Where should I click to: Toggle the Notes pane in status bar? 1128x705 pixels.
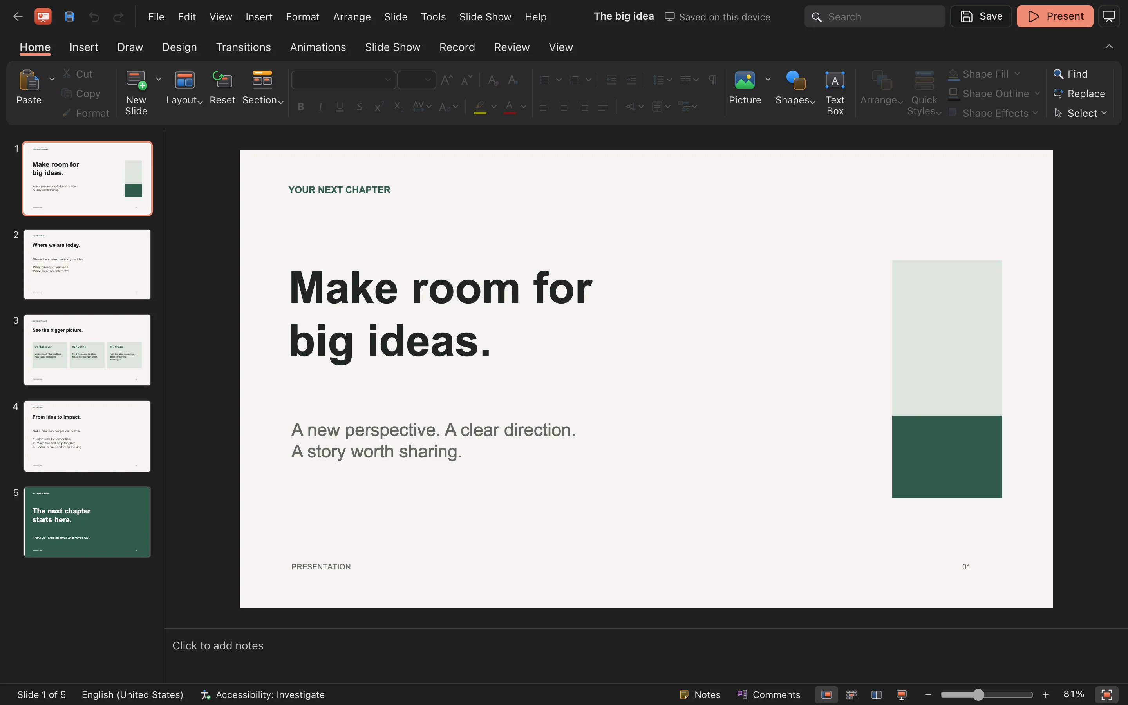point(700,695)
